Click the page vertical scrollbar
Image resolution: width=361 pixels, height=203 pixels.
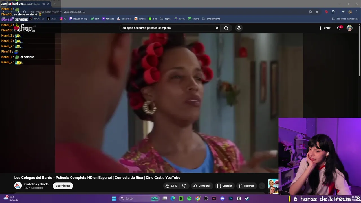(x=359, y=51)
